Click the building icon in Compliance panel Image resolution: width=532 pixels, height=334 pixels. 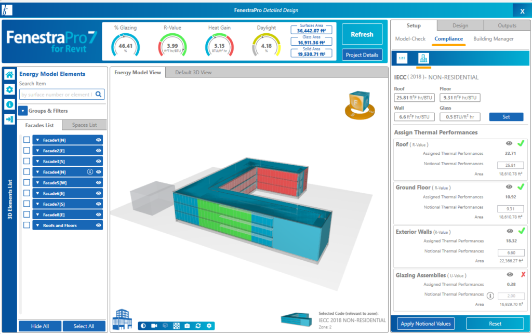pyautogui.click(x=423, y=58)
